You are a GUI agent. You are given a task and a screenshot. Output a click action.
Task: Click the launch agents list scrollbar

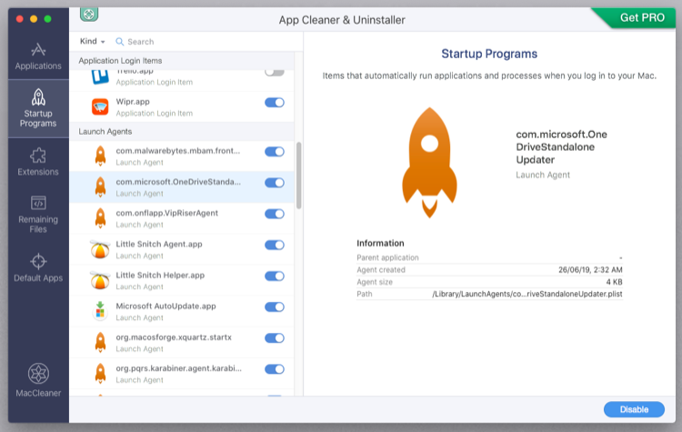pyautogui.click(x=299, y=176)
